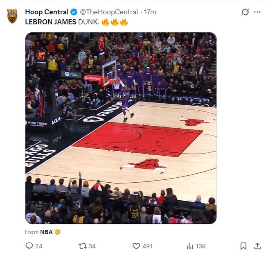The height and width of the screenshot is (256, 270).
Task: Follow the NBA source link below the video
Action: (x=46, y=232)
